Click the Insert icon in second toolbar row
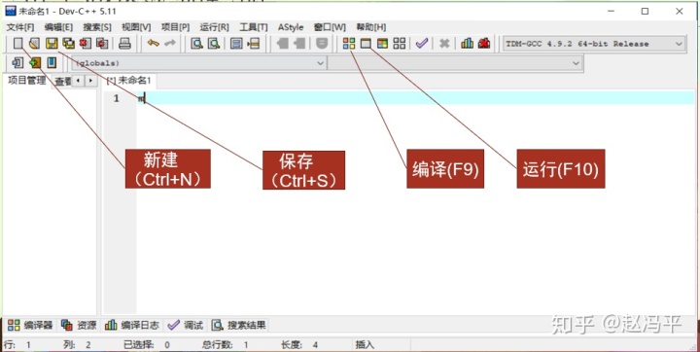This screenshot has width=700, height=352. coord(17,63)
